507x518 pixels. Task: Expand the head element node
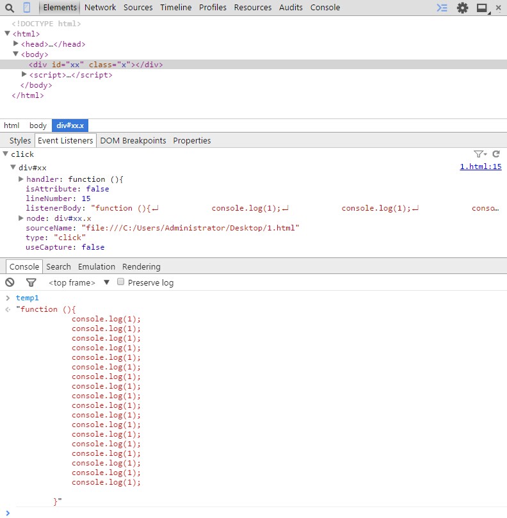coord(15,44)
